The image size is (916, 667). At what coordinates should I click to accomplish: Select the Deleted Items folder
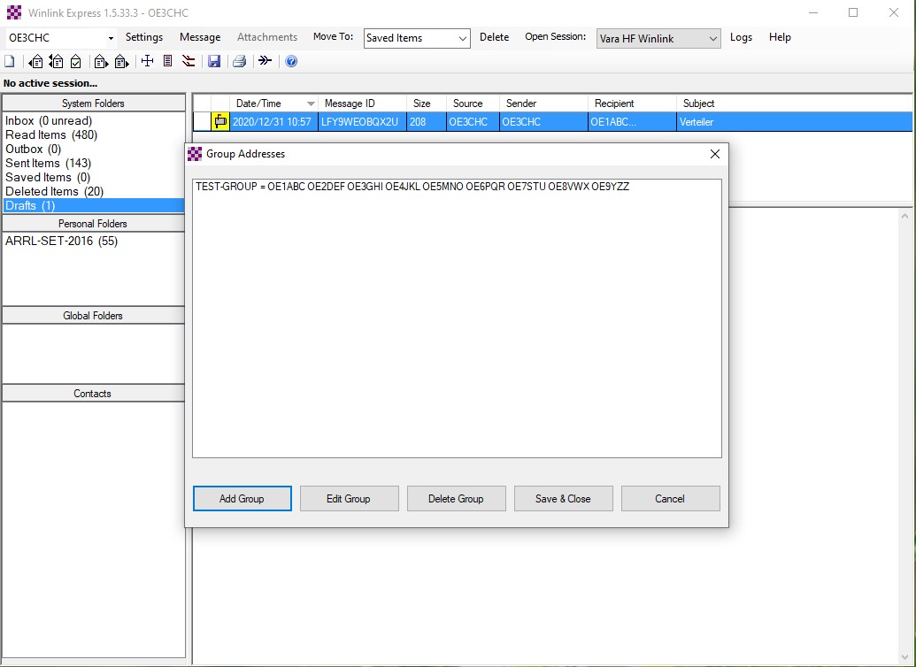coord(54,191)
